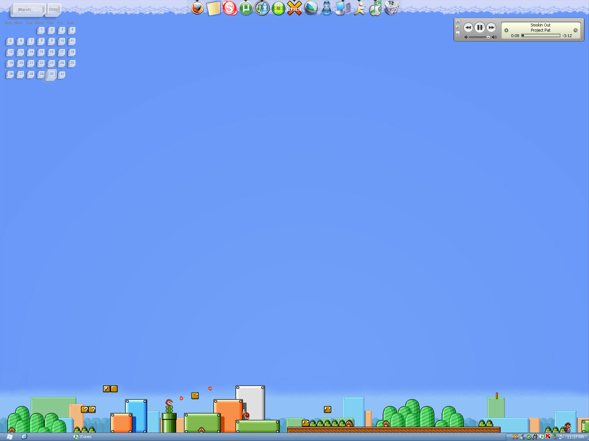This screenshot has width=589, height=441.
Task: Launch Skype from the top dock
Action: (230, 8)
